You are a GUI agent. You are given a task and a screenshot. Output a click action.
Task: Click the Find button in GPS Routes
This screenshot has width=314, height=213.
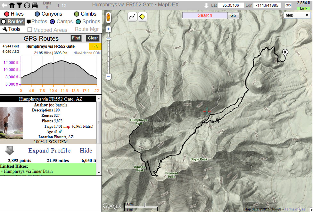76,38
